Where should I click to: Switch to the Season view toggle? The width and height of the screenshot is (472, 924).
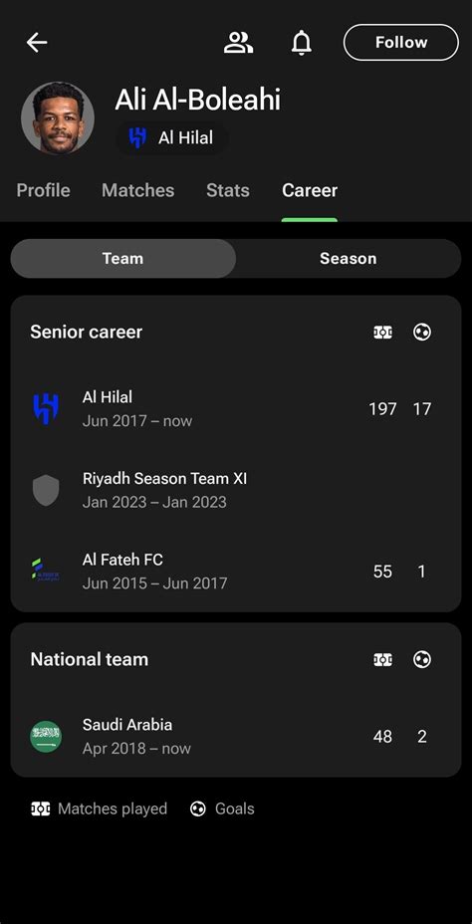pos(349,258)
